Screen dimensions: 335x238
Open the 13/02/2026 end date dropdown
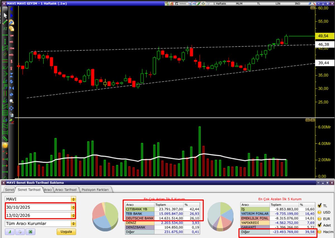pos(73,215)
